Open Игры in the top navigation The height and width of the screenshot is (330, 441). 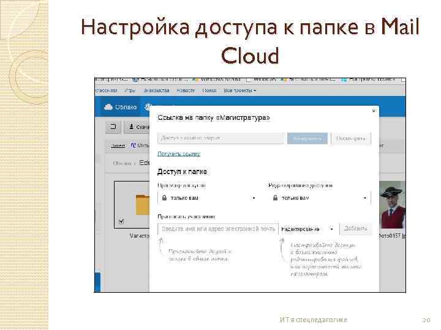(x=130, y=90)
